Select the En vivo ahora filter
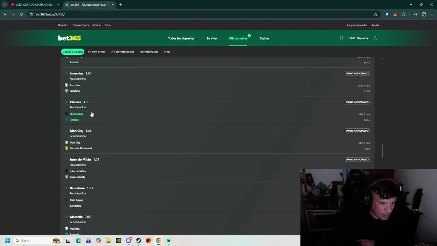The height and width of the screenshot is (246, 437). (97, 52)
